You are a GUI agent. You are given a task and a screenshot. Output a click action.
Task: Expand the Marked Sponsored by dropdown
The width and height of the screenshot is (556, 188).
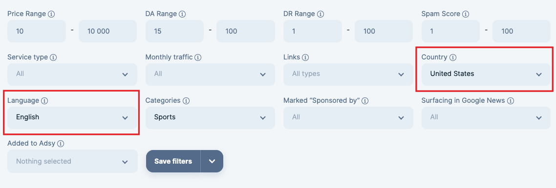click(348, 118)
